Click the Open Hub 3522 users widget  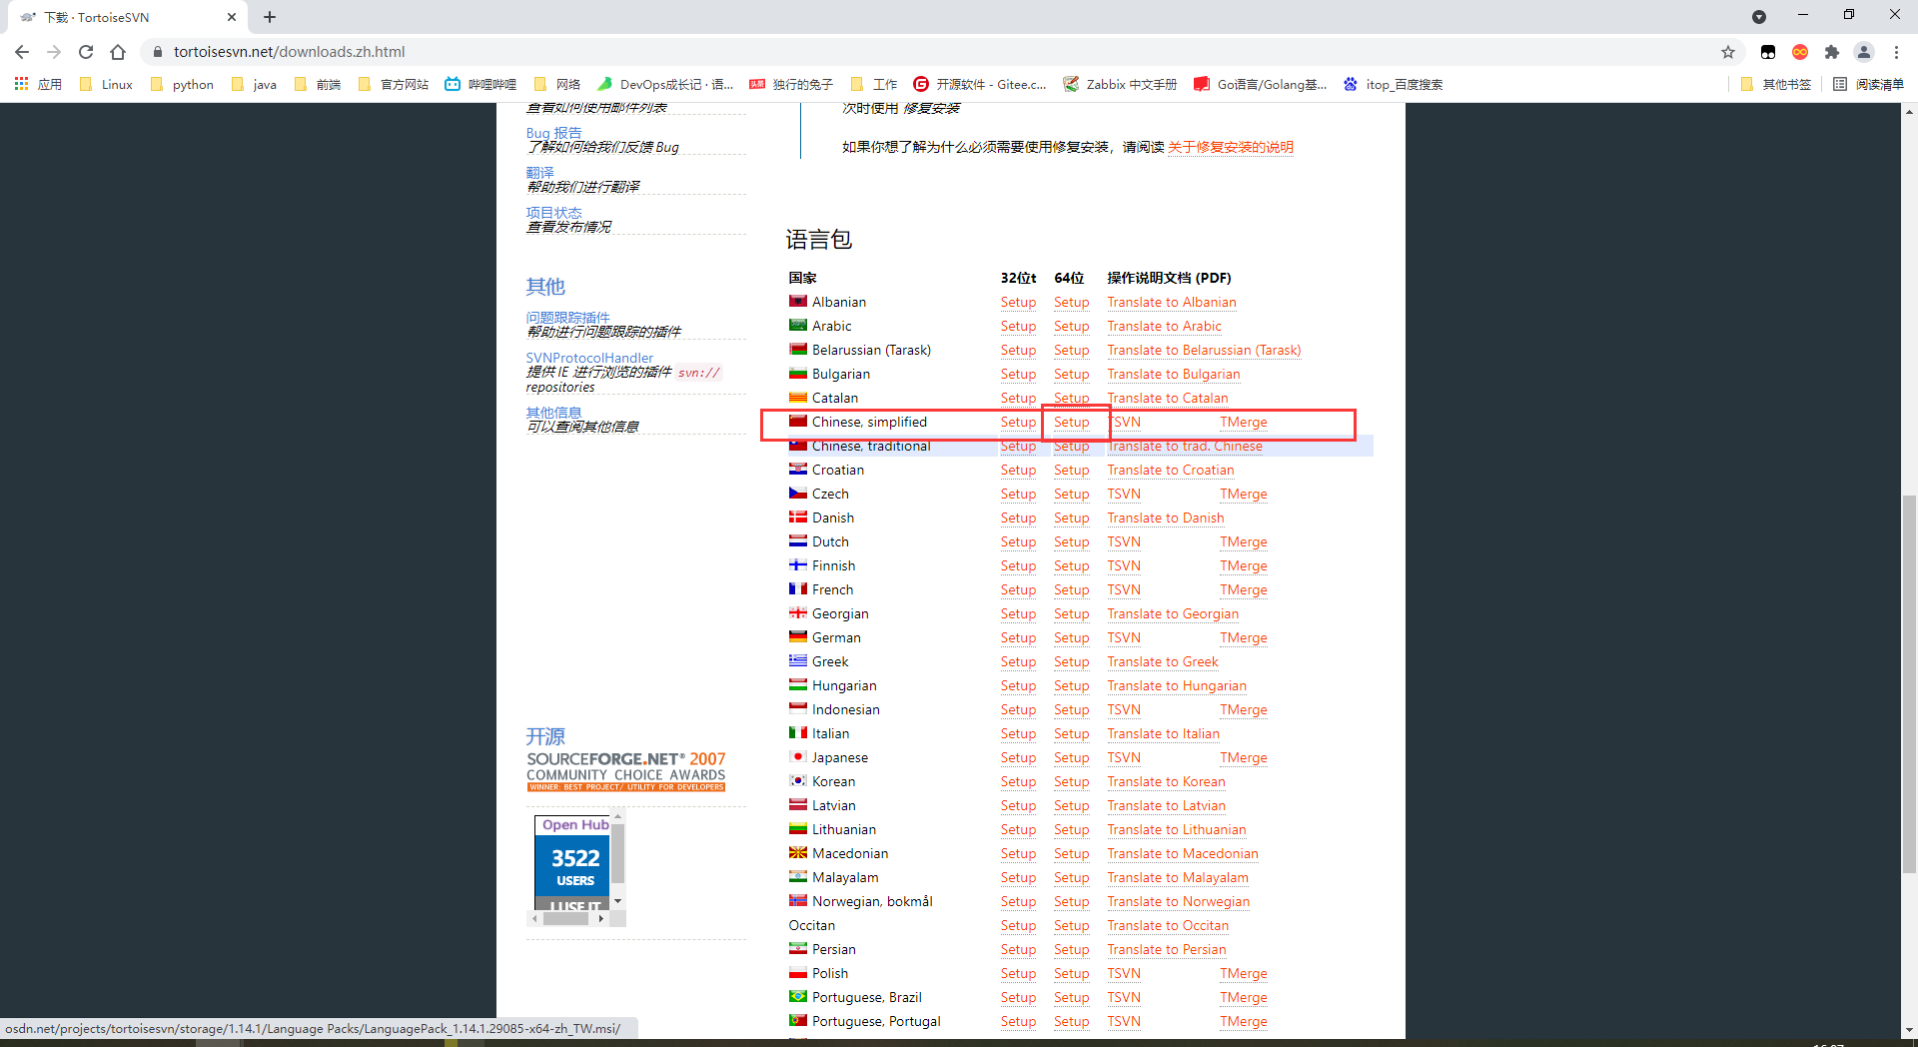point(572,861)
